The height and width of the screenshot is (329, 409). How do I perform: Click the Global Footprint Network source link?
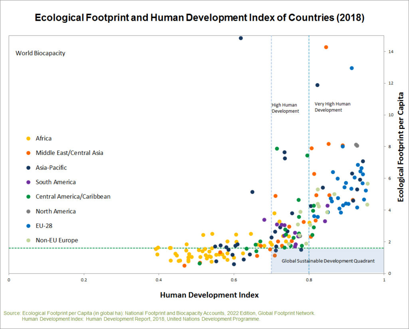point(286,313)
